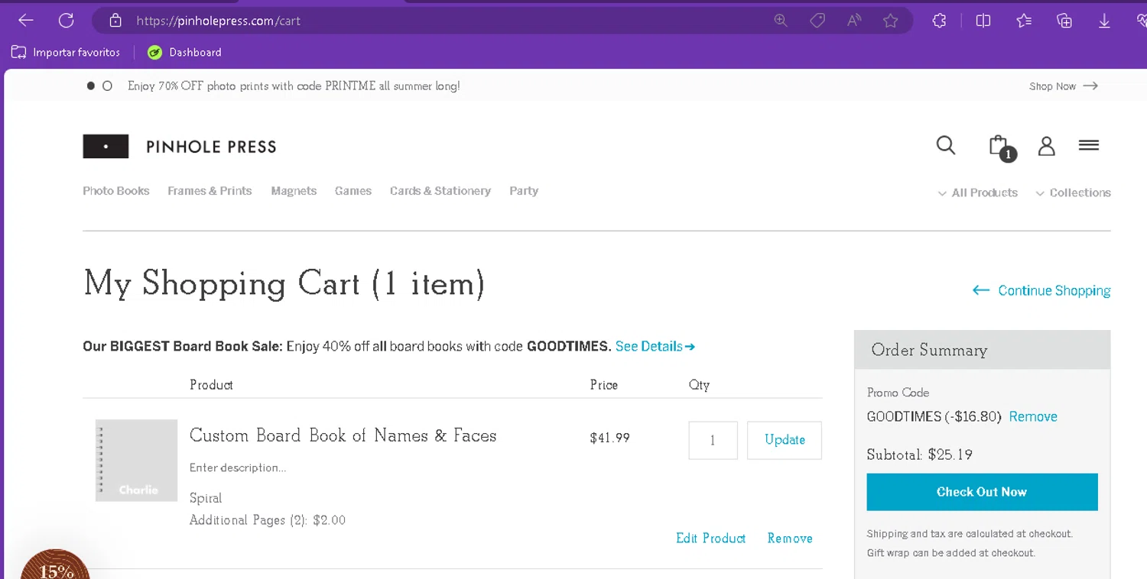Remove the GOODTIMES promo code
1147x579 pixels.
[x=1033, y=416]
